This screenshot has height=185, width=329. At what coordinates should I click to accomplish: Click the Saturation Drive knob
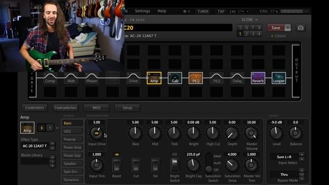point(232,165)
